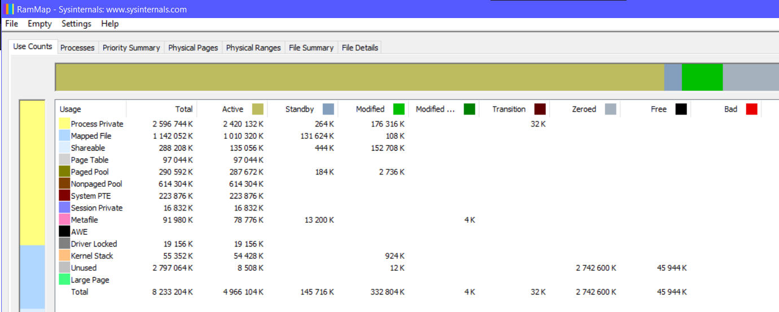
Task: Sort by the Total column header
Action: pyautogui.click(x=161, y=109)
